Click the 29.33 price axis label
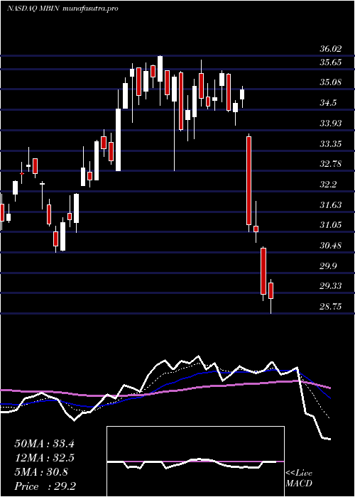This screenshot has width=355, height=497. tap(331, 286)
